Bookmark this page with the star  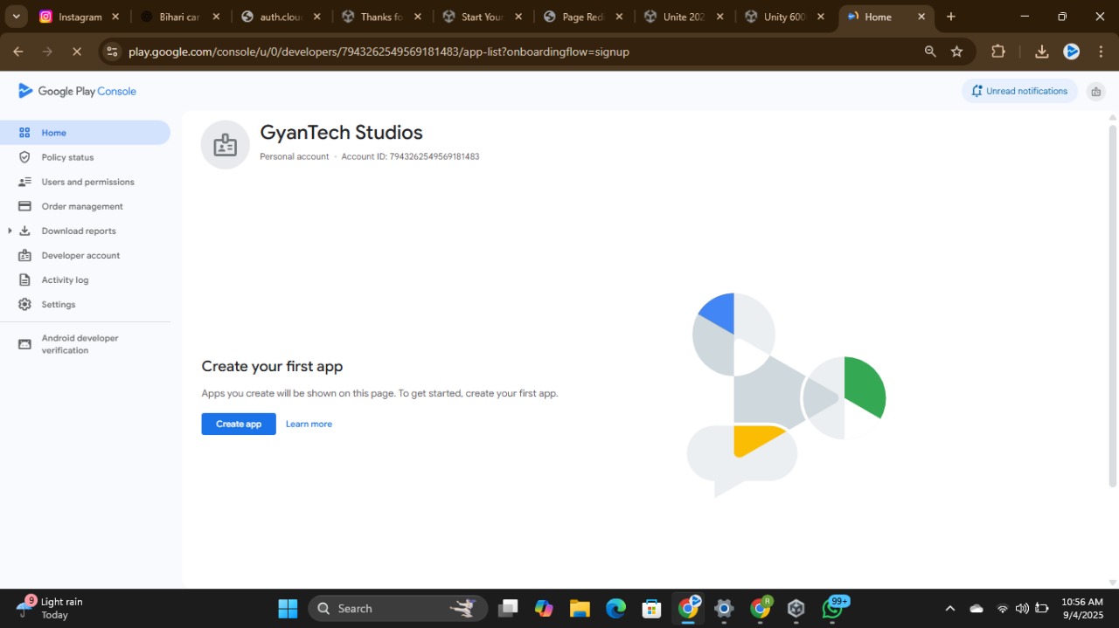coord(957,52)
